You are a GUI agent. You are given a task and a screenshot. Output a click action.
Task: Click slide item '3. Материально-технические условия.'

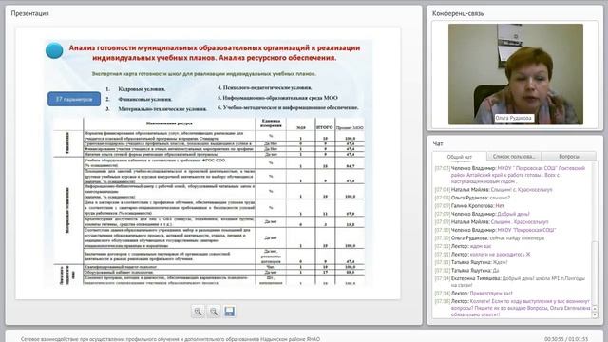156,109
